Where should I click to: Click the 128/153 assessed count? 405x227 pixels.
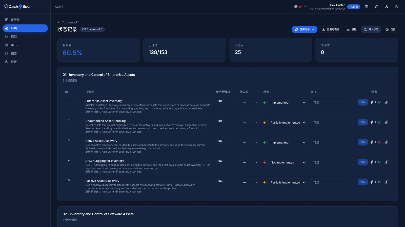(158, 52)
